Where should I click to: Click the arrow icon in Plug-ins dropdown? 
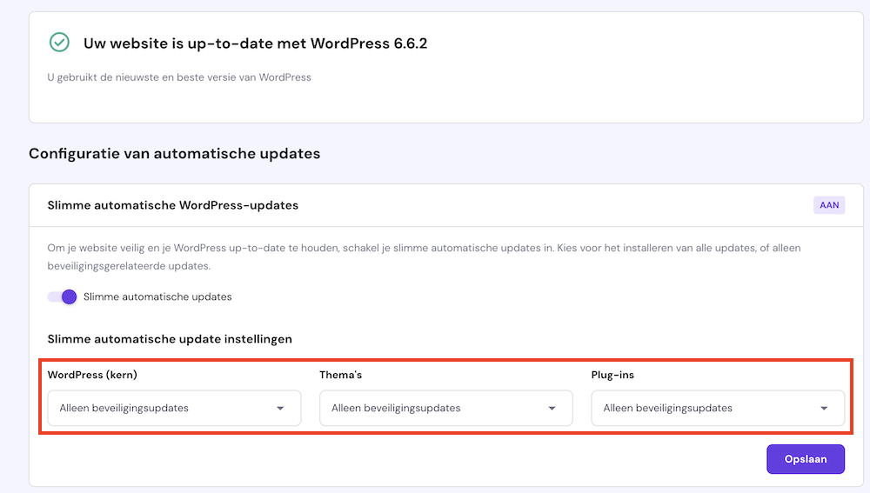[824, 408]
